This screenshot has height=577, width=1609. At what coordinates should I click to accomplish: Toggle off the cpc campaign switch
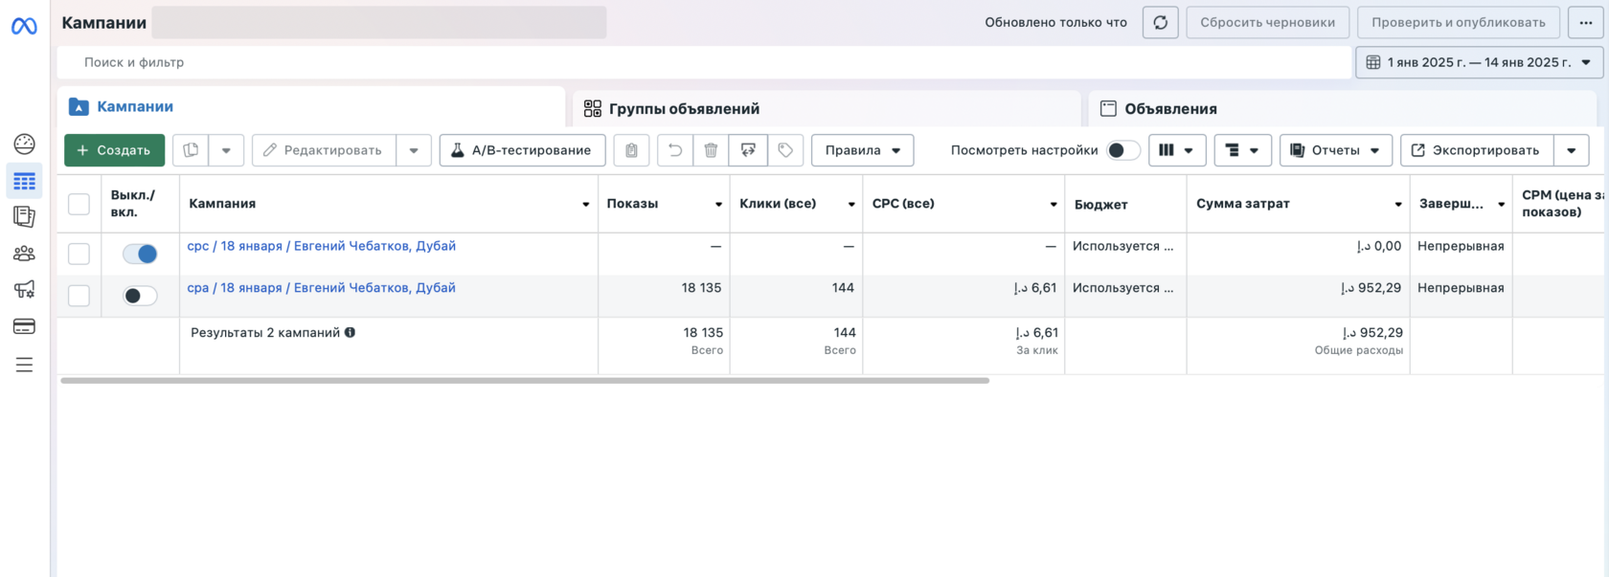pos(140,254)
